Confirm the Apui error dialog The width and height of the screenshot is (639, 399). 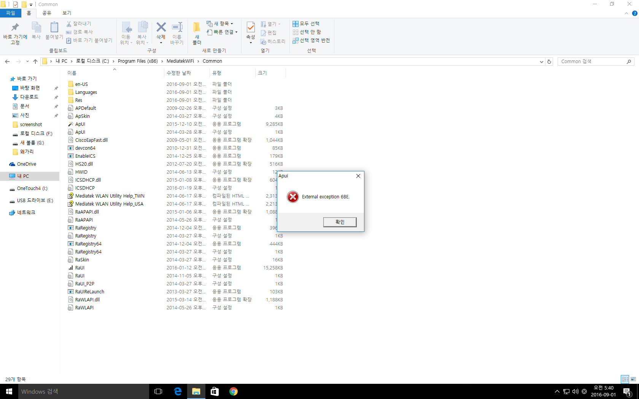[x=340, y=222]
